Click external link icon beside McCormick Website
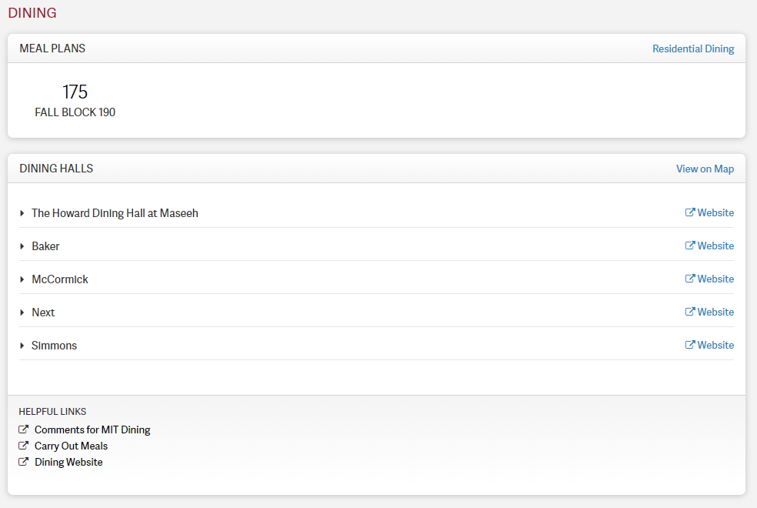 click(x=690, y=278)
